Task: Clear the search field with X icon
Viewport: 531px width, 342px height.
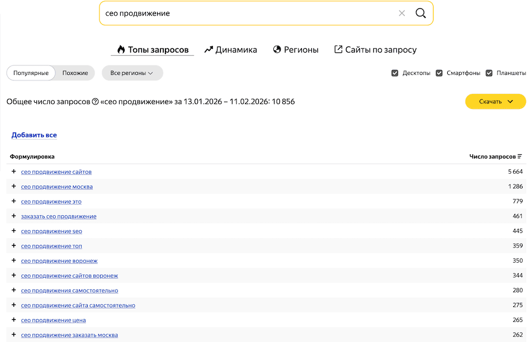Action: [401, 13]
